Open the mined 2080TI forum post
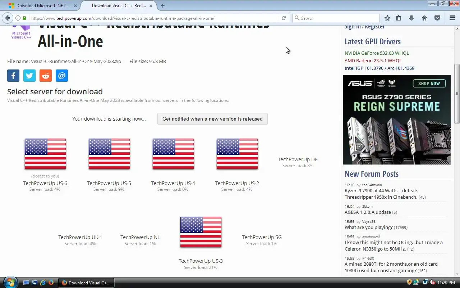This screenshot has height=288, width=460. tap(391, 267)
